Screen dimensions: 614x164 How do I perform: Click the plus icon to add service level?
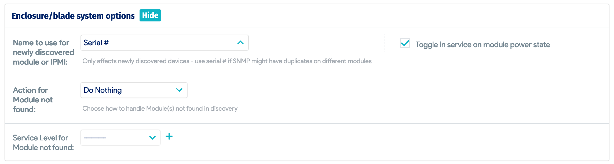click(169, 136)
